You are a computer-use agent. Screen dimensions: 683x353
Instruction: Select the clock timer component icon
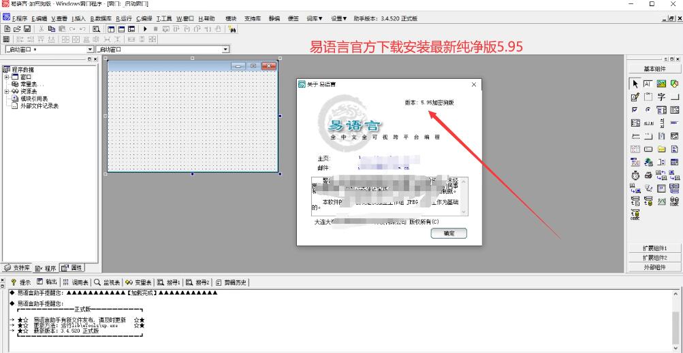[635, 175]
